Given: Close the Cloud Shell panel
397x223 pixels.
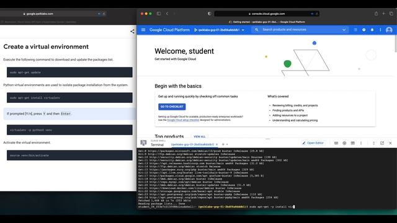Looking at the screenshot, I should pos(390,143).
